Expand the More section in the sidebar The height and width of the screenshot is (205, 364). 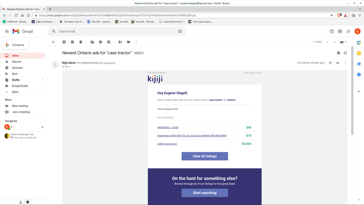[15, 92]
